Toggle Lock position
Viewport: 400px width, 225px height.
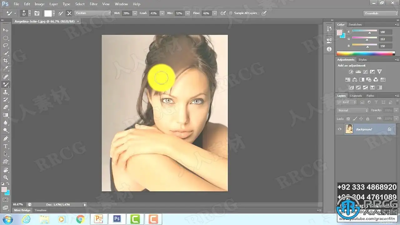(361, 119)
